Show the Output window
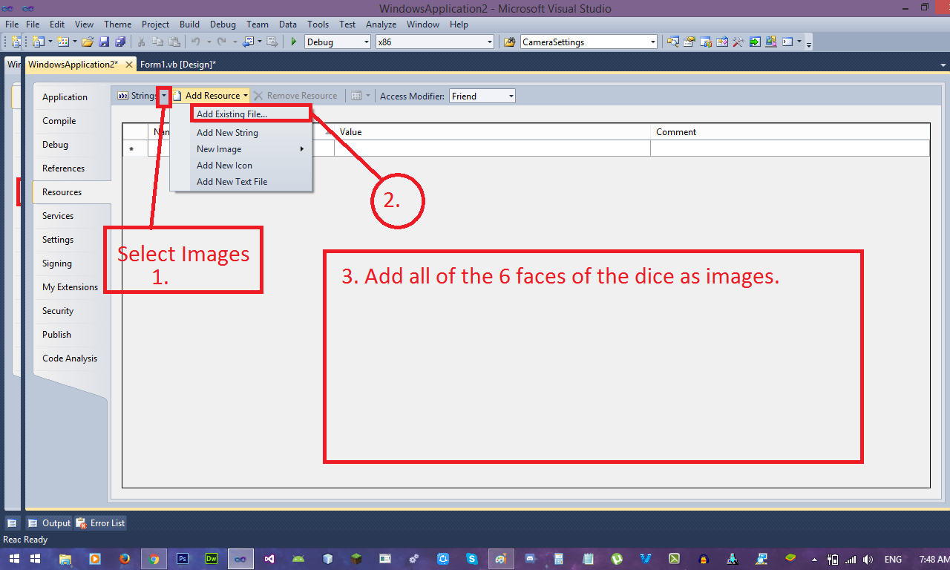The height and width of the screenshot is (570, 950). click(x=49, y=523)
